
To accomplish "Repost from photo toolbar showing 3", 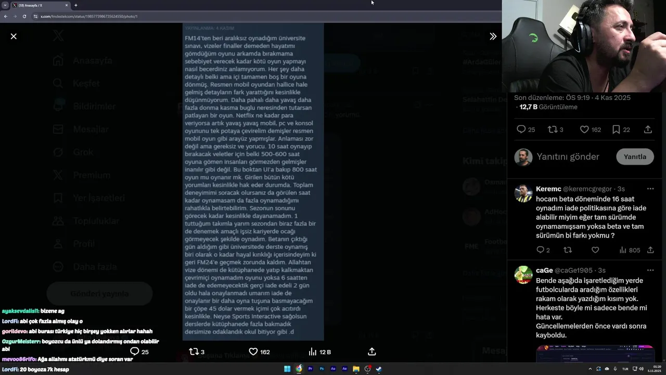I will [197, 352].
